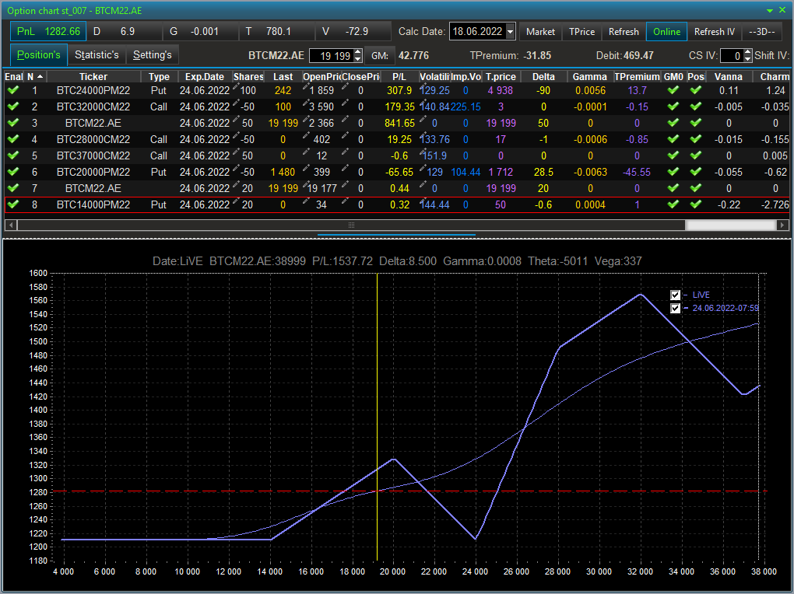794x594 pixels.
Task: Click the TPrice button
Action: [581, 31]
